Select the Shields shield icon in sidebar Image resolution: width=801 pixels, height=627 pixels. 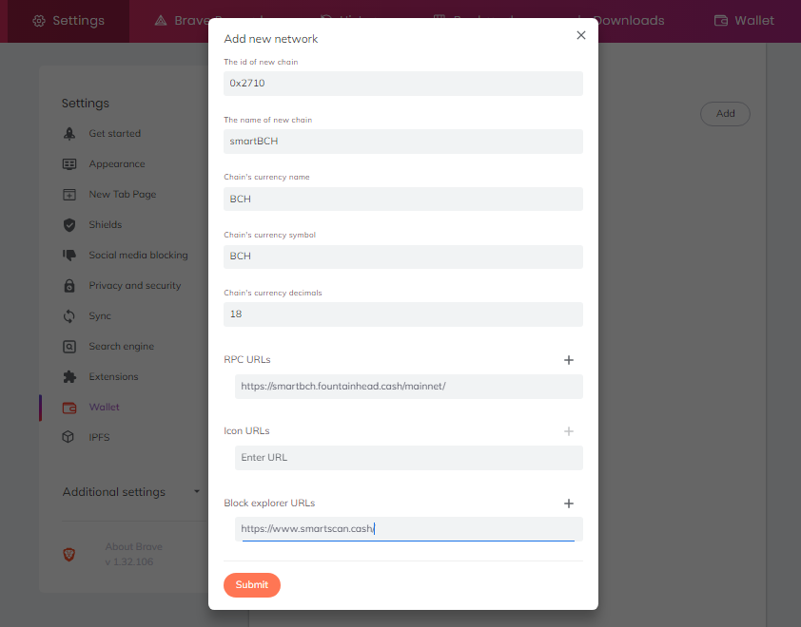[x=69, y=225]
